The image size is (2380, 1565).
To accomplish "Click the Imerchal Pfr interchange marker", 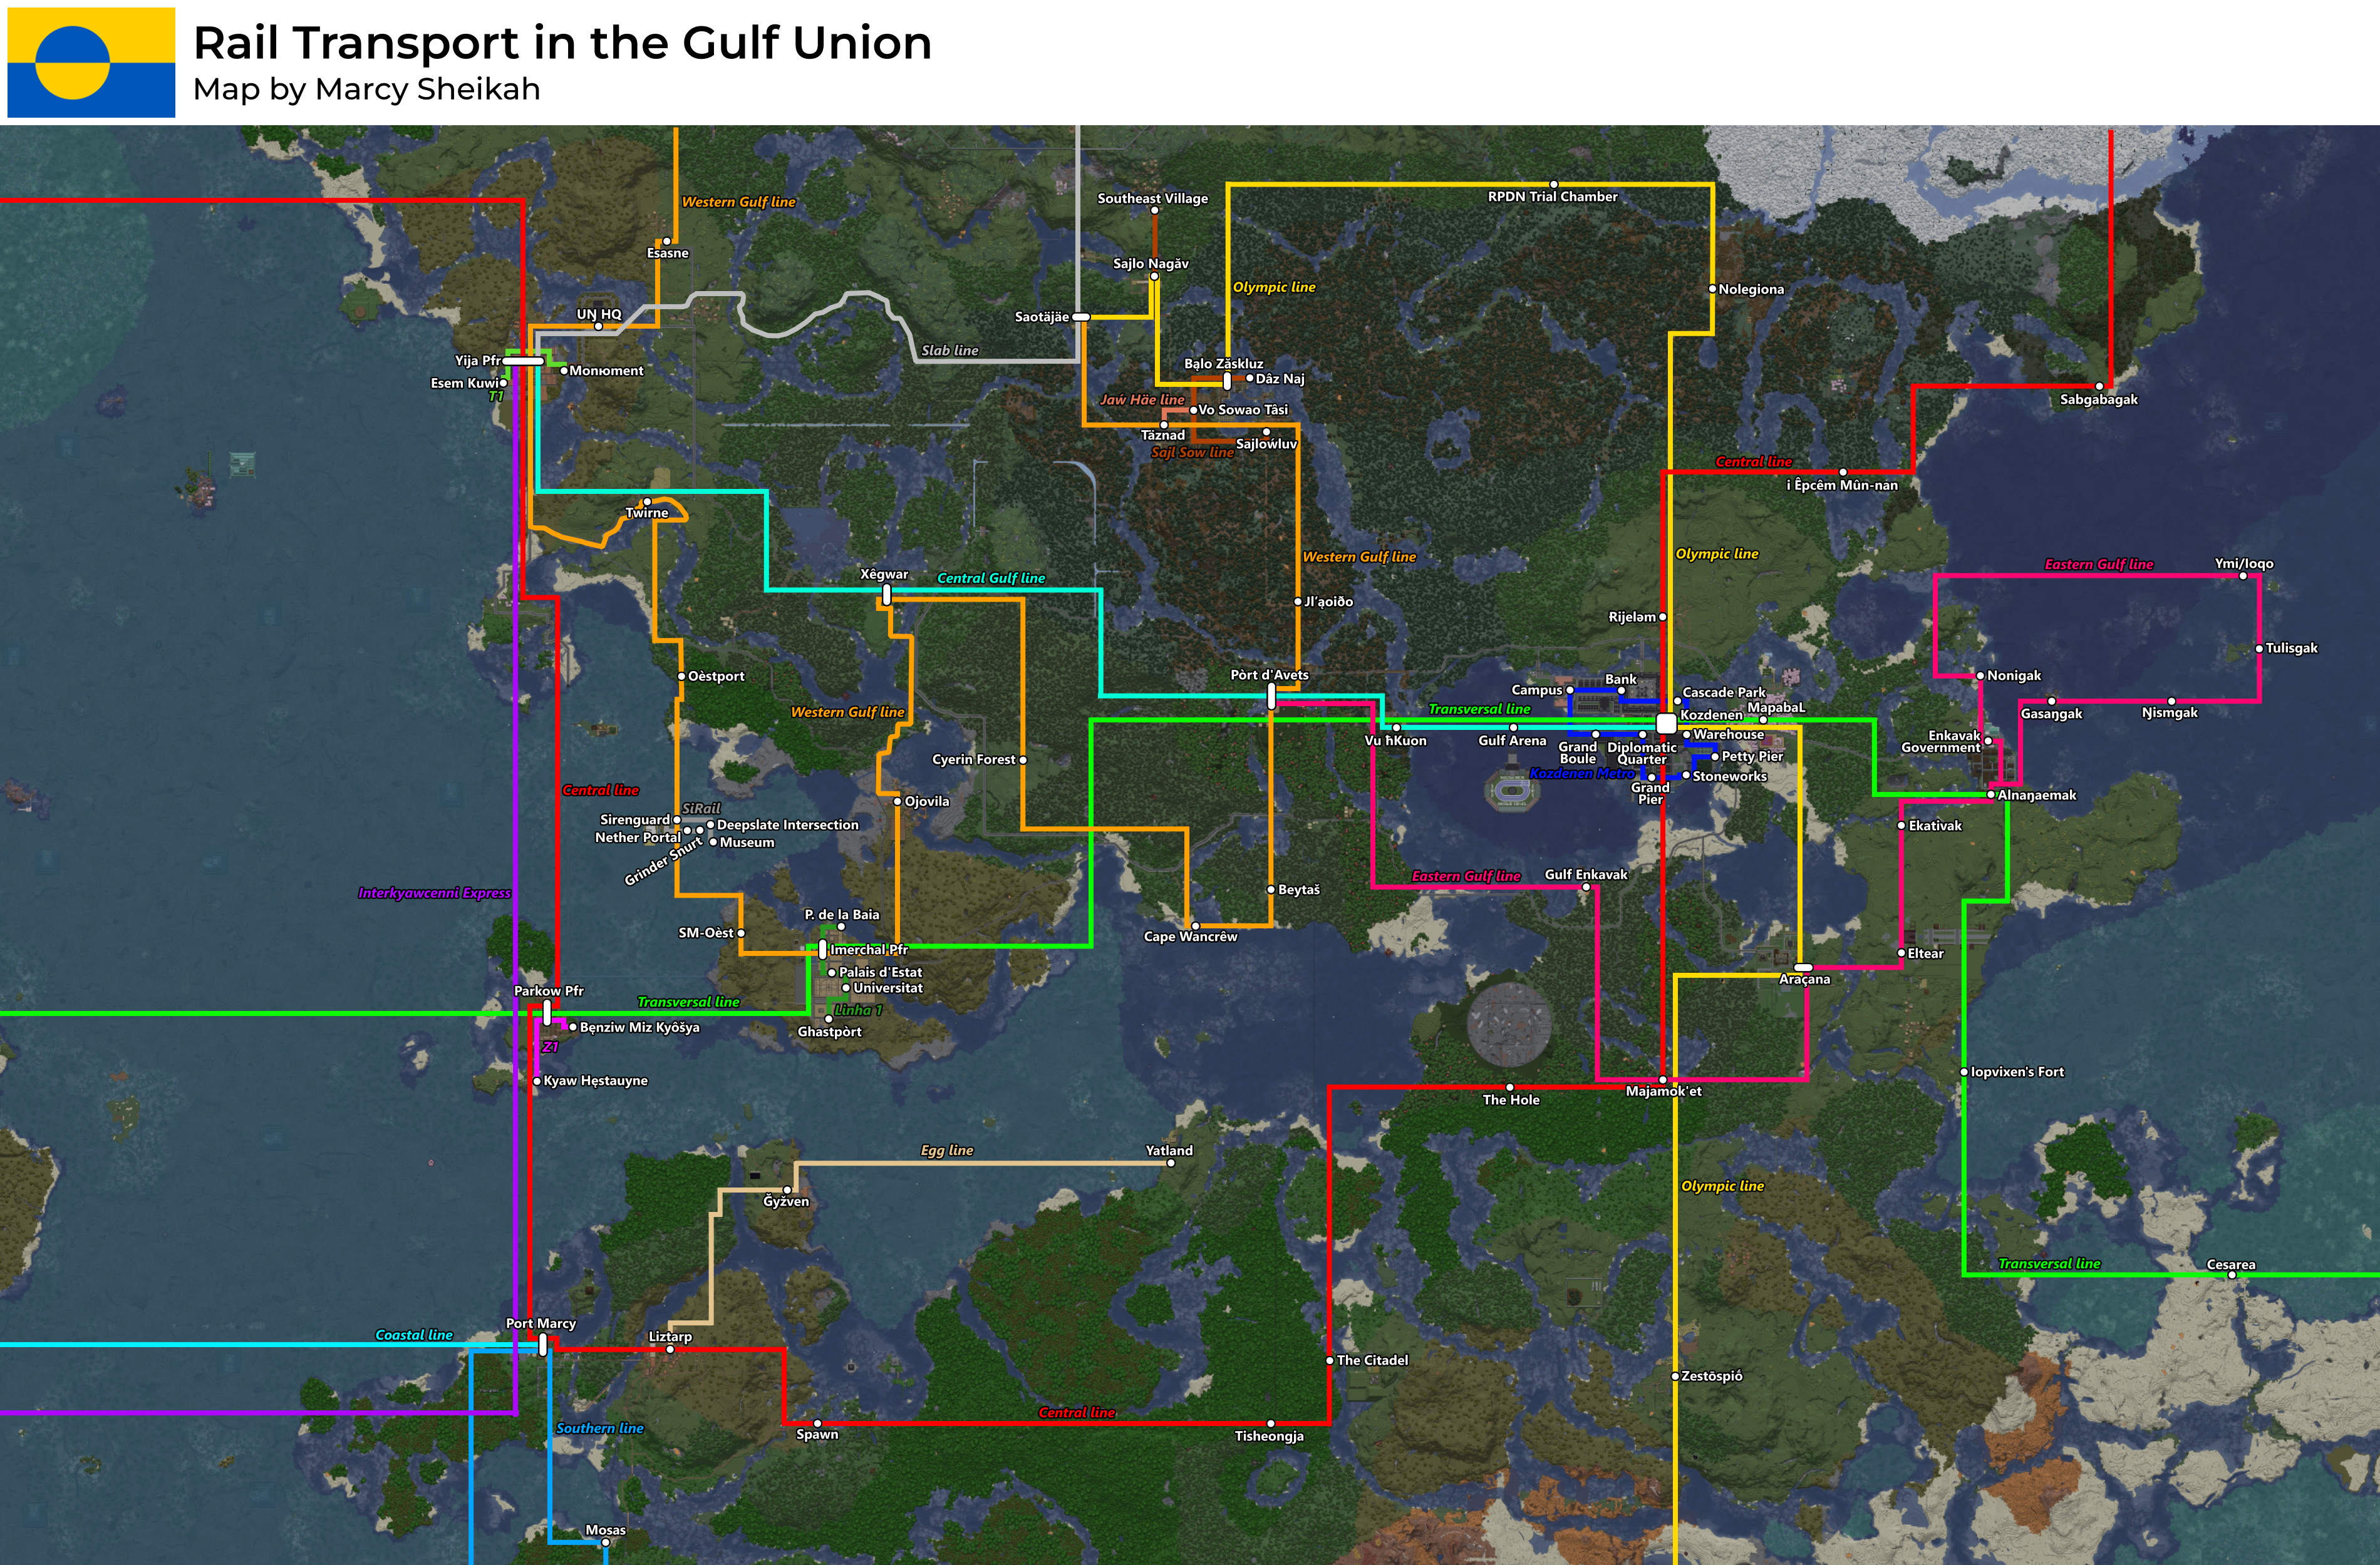I will (822, 948).
